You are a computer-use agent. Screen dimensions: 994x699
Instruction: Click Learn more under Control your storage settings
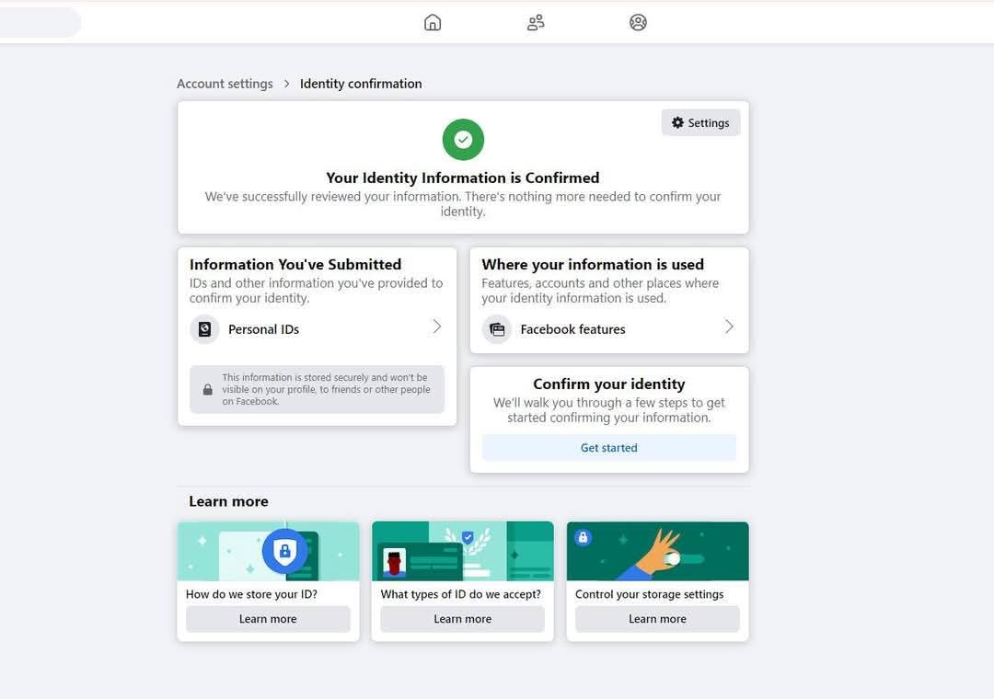[657, 619]
